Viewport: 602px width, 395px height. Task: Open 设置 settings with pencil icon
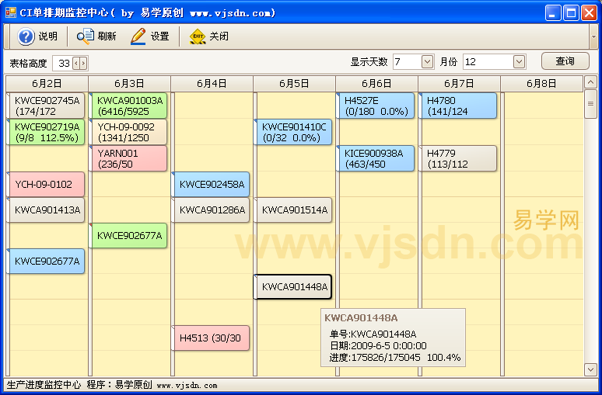pyautogui.click(x=138, y=36)
